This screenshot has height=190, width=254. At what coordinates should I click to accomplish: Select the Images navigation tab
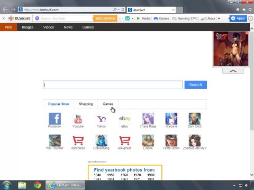(x=28, y=27)
